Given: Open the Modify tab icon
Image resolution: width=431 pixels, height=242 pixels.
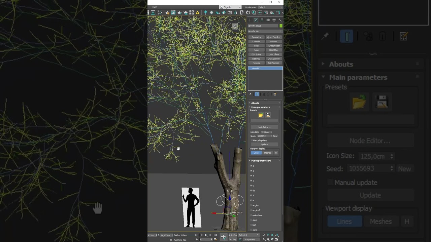Looking at the screenshot, I should tap(256, 20).
